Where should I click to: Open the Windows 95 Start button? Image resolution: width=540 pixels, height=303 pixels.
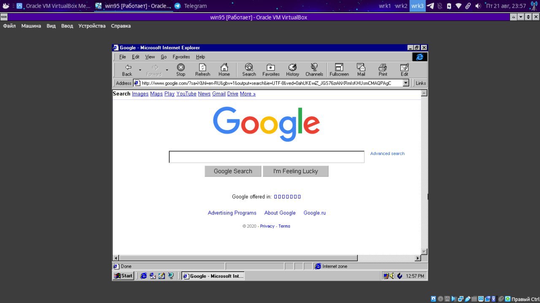point(123,276)
